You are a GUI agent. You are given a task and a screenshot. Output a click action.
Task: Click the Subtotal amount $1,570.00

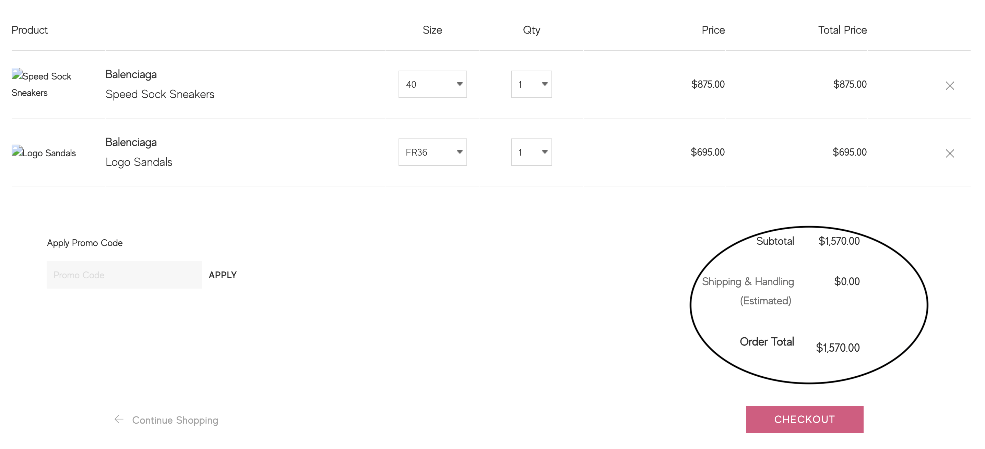(x=839, y=241)
